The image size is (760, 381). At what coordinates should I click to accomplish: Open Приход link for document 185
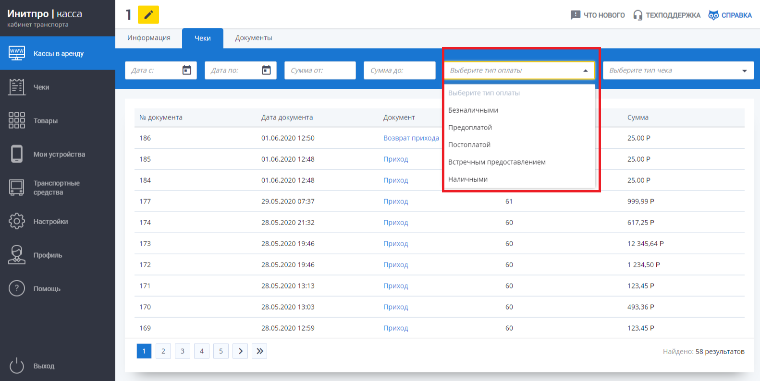(x=396, y=159)
